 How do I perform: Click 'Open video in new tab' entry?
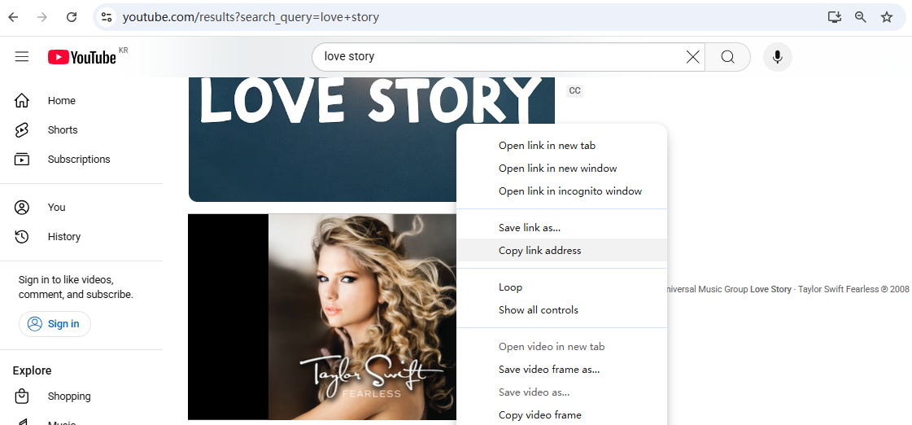point(561,346)
